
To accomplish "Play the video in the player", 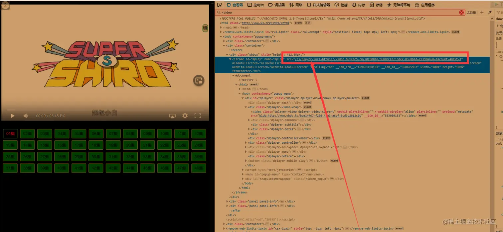I will (12, 116).
